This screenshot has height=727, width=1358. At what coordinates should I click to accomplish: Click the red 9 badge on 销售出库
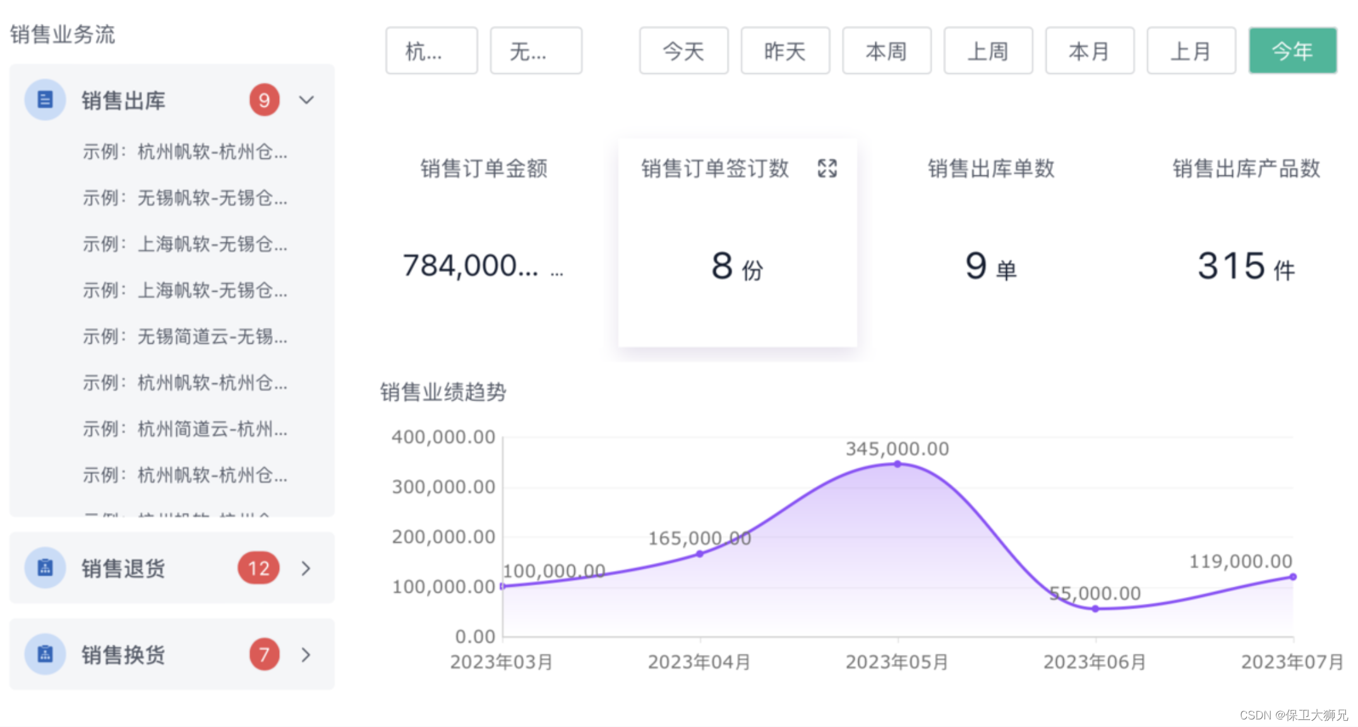click(264, 100)
